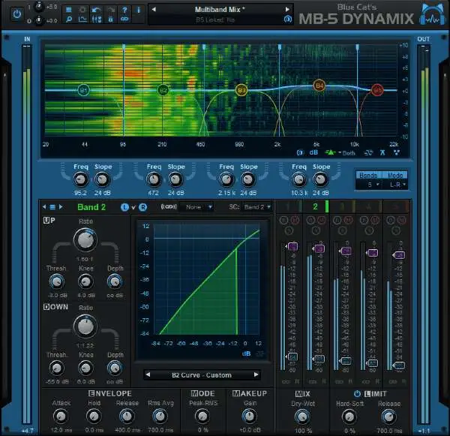Click the B1 band node on spectrum

click(84, 90)
